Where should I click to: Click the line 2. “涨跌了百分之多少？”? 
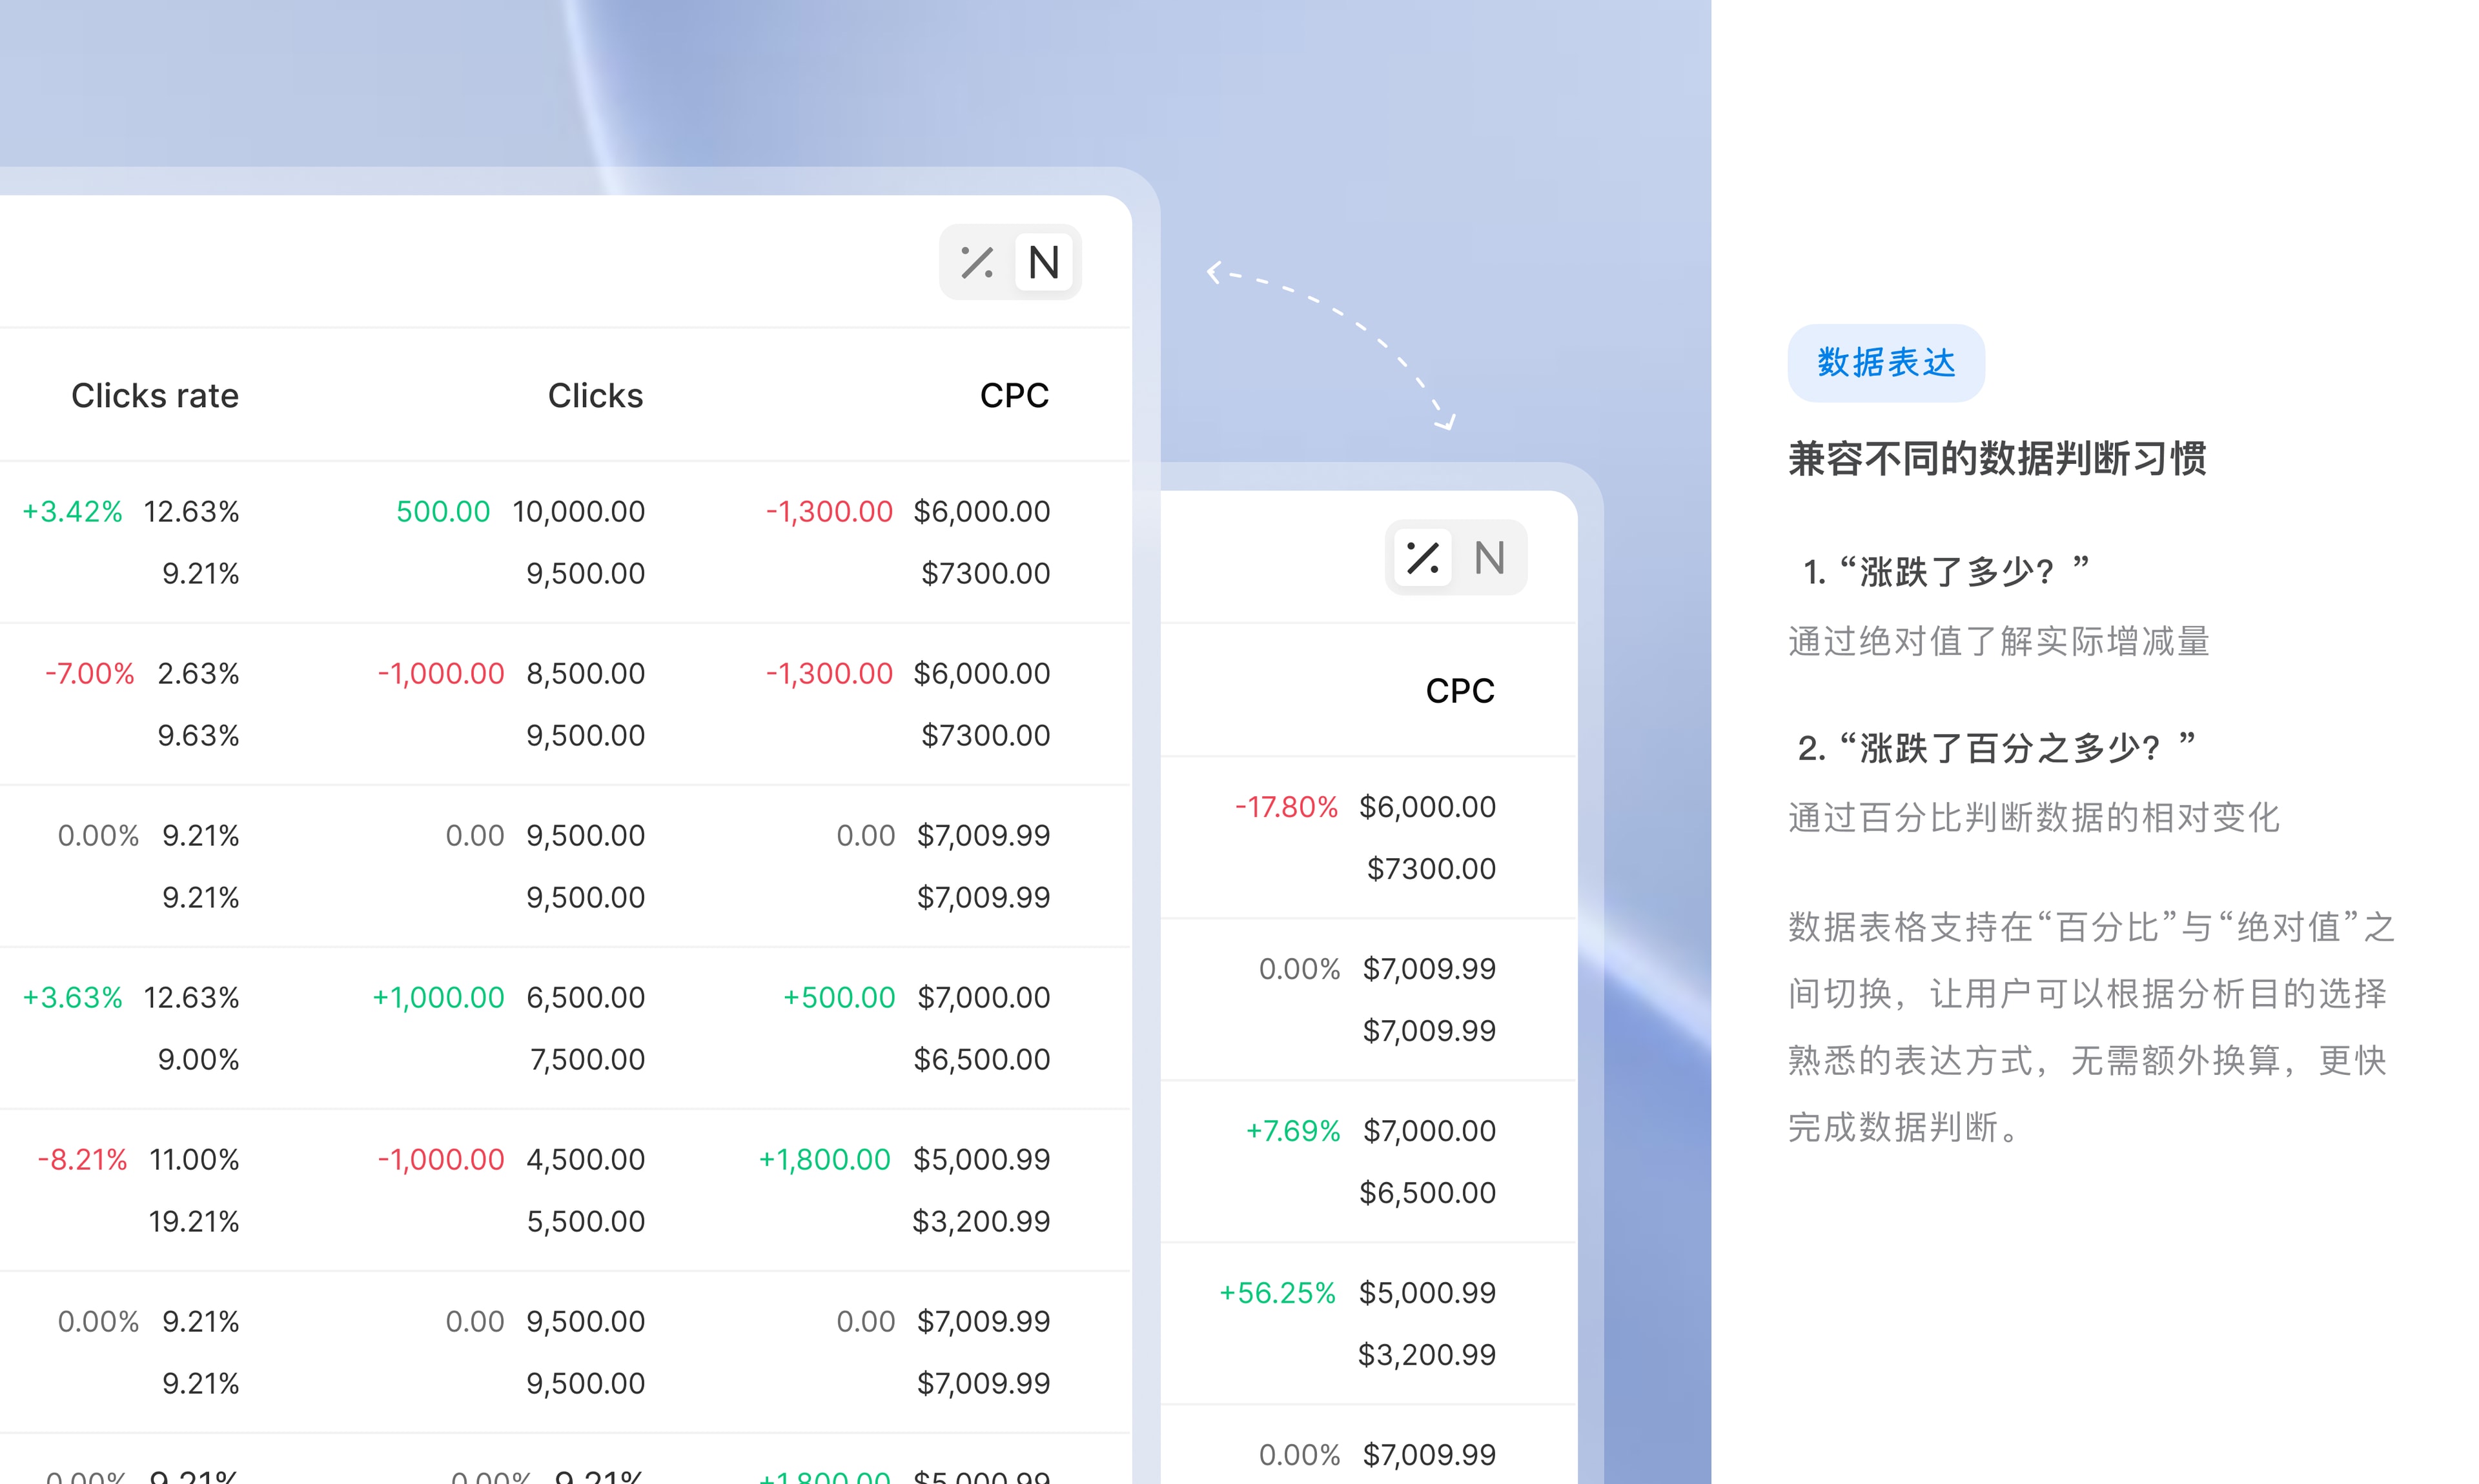coord(1997,747)
